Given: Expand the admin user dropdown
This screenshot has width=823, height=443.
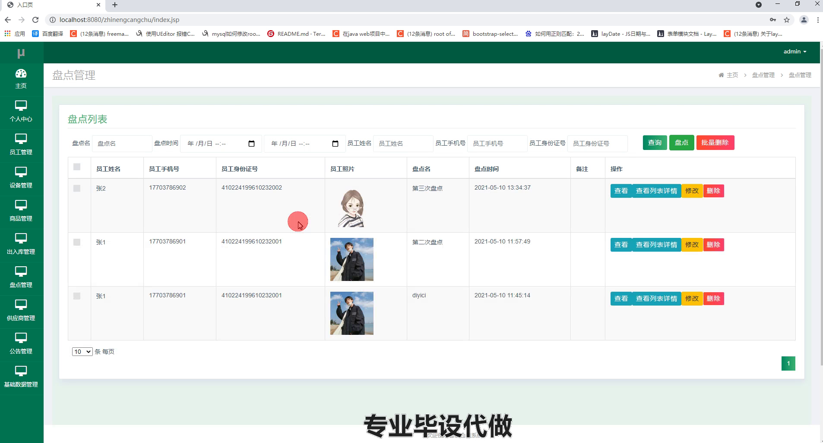Looking at the screenshot, I should click(x=795, y=51).
